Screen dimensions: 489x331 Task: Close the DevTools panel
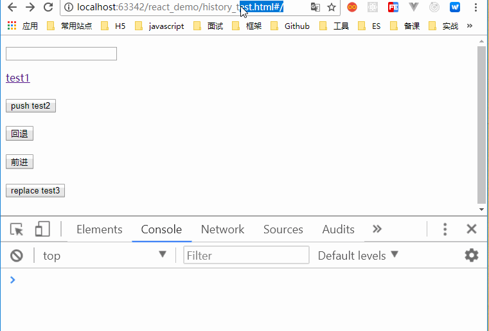pos(472,229)
